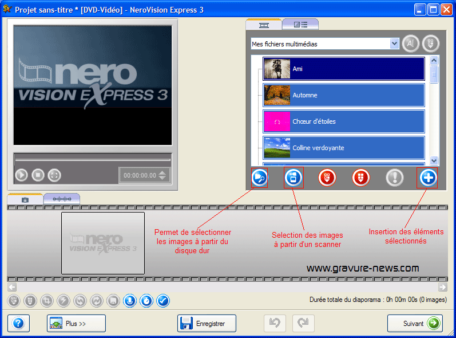Click the round A text-style icon
The width and height of the screenshot is (456, 338).
[410, 44]
